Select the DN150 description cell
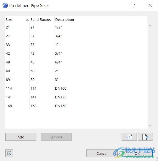158x161 pixels. tap(61, 106)
